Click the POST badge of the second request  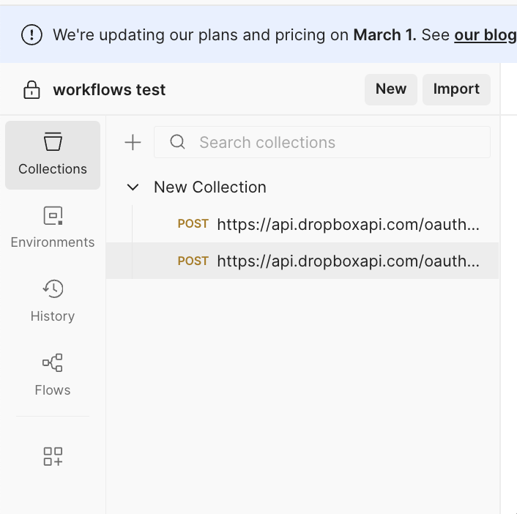193,261
